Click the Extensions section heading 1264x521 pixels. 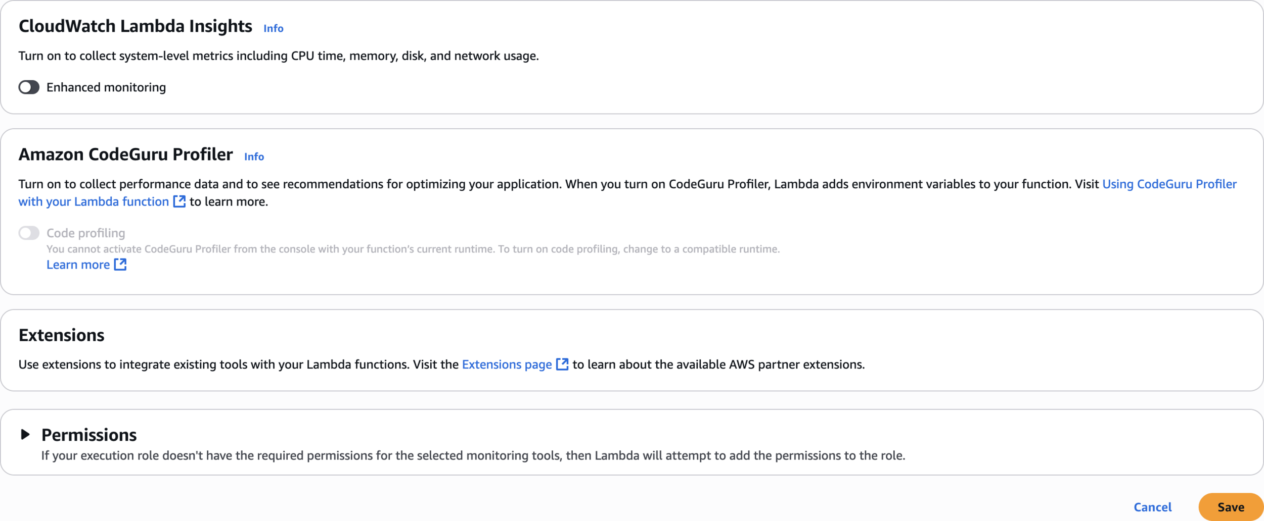pyautogui.click(x=62, y=335)
